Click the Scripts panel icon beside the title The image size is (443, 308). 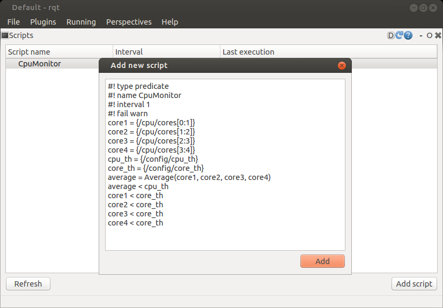click(x=5, y=36)
